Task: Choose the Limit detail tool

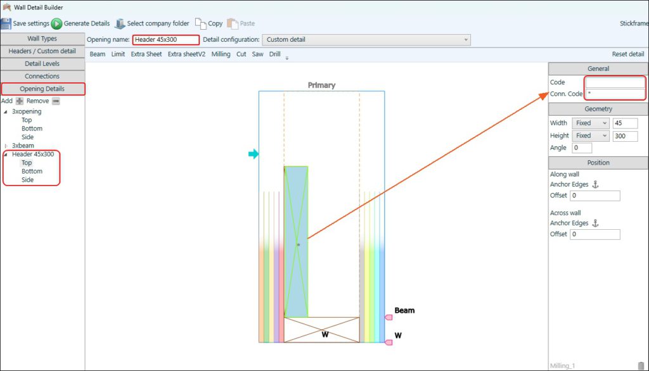Action: tap(118, 54)
